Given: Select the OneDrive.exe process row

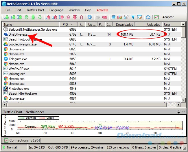Looking at the screenshot, I should click(x=92, y=34).
